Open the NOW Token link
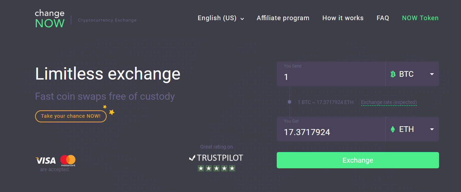Image resolution: width=461 pixels, height=192 pixels. tap(420, 18)
